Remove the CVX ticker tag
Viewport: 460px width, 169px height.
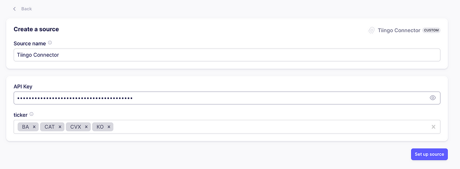click(x=86, y=127)
